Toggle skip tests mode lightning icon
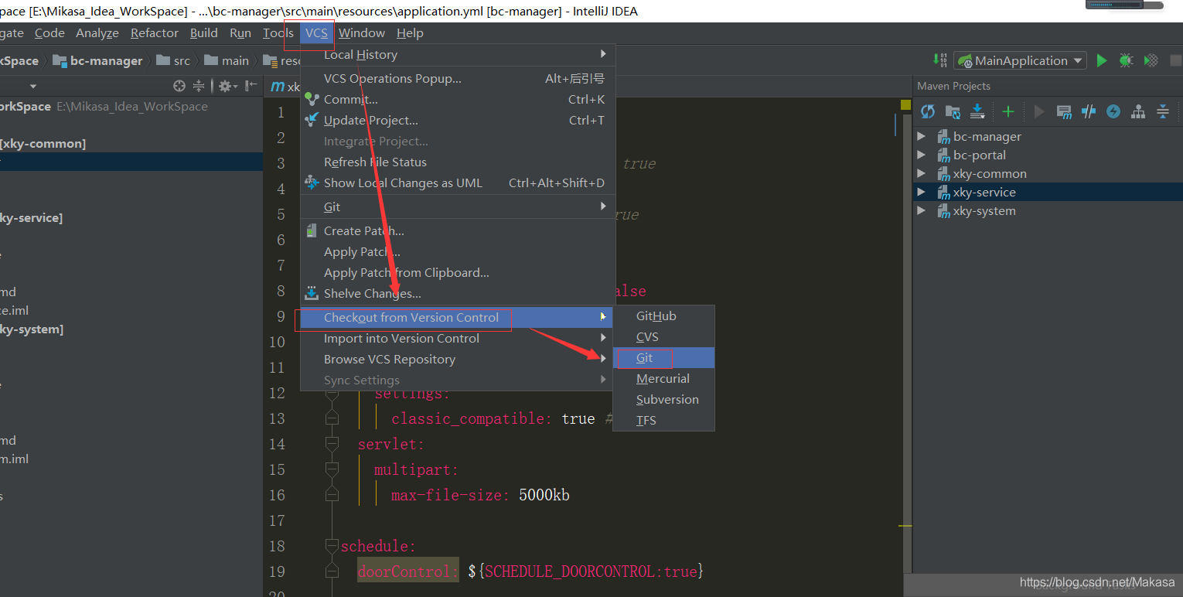 [x=1113, y=111]
